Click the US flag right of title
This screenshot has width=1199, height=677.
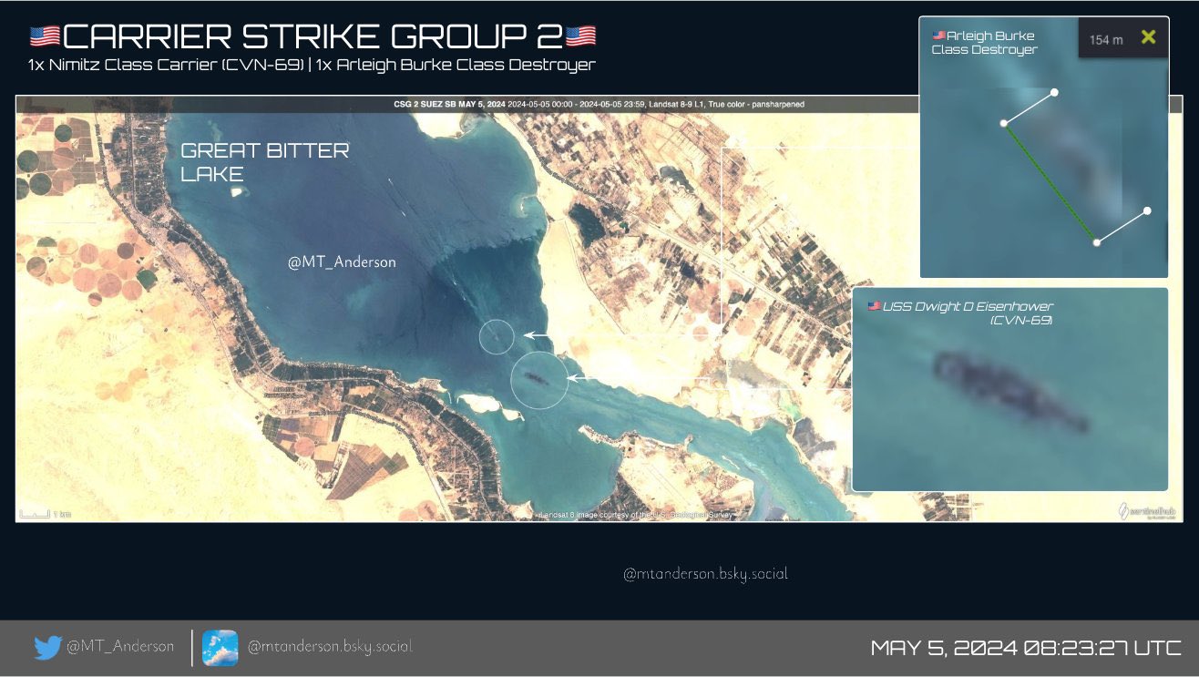pyautogui.click(x=580, y=36)
